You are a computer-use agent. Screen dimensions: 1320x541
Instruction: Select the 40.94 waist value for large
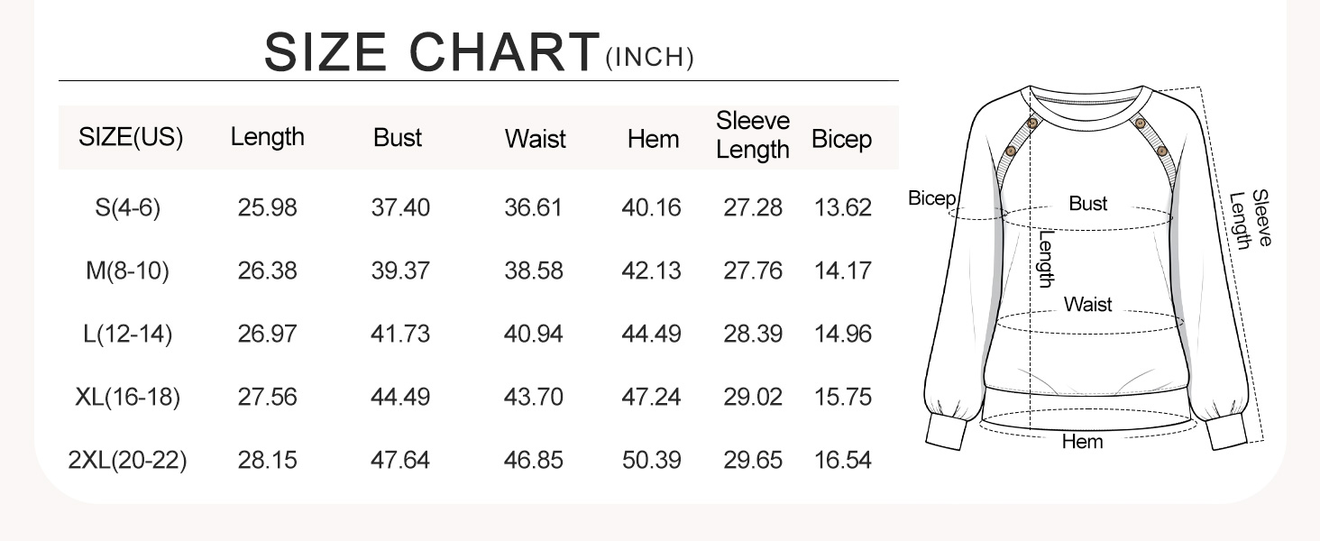(533, 334)
